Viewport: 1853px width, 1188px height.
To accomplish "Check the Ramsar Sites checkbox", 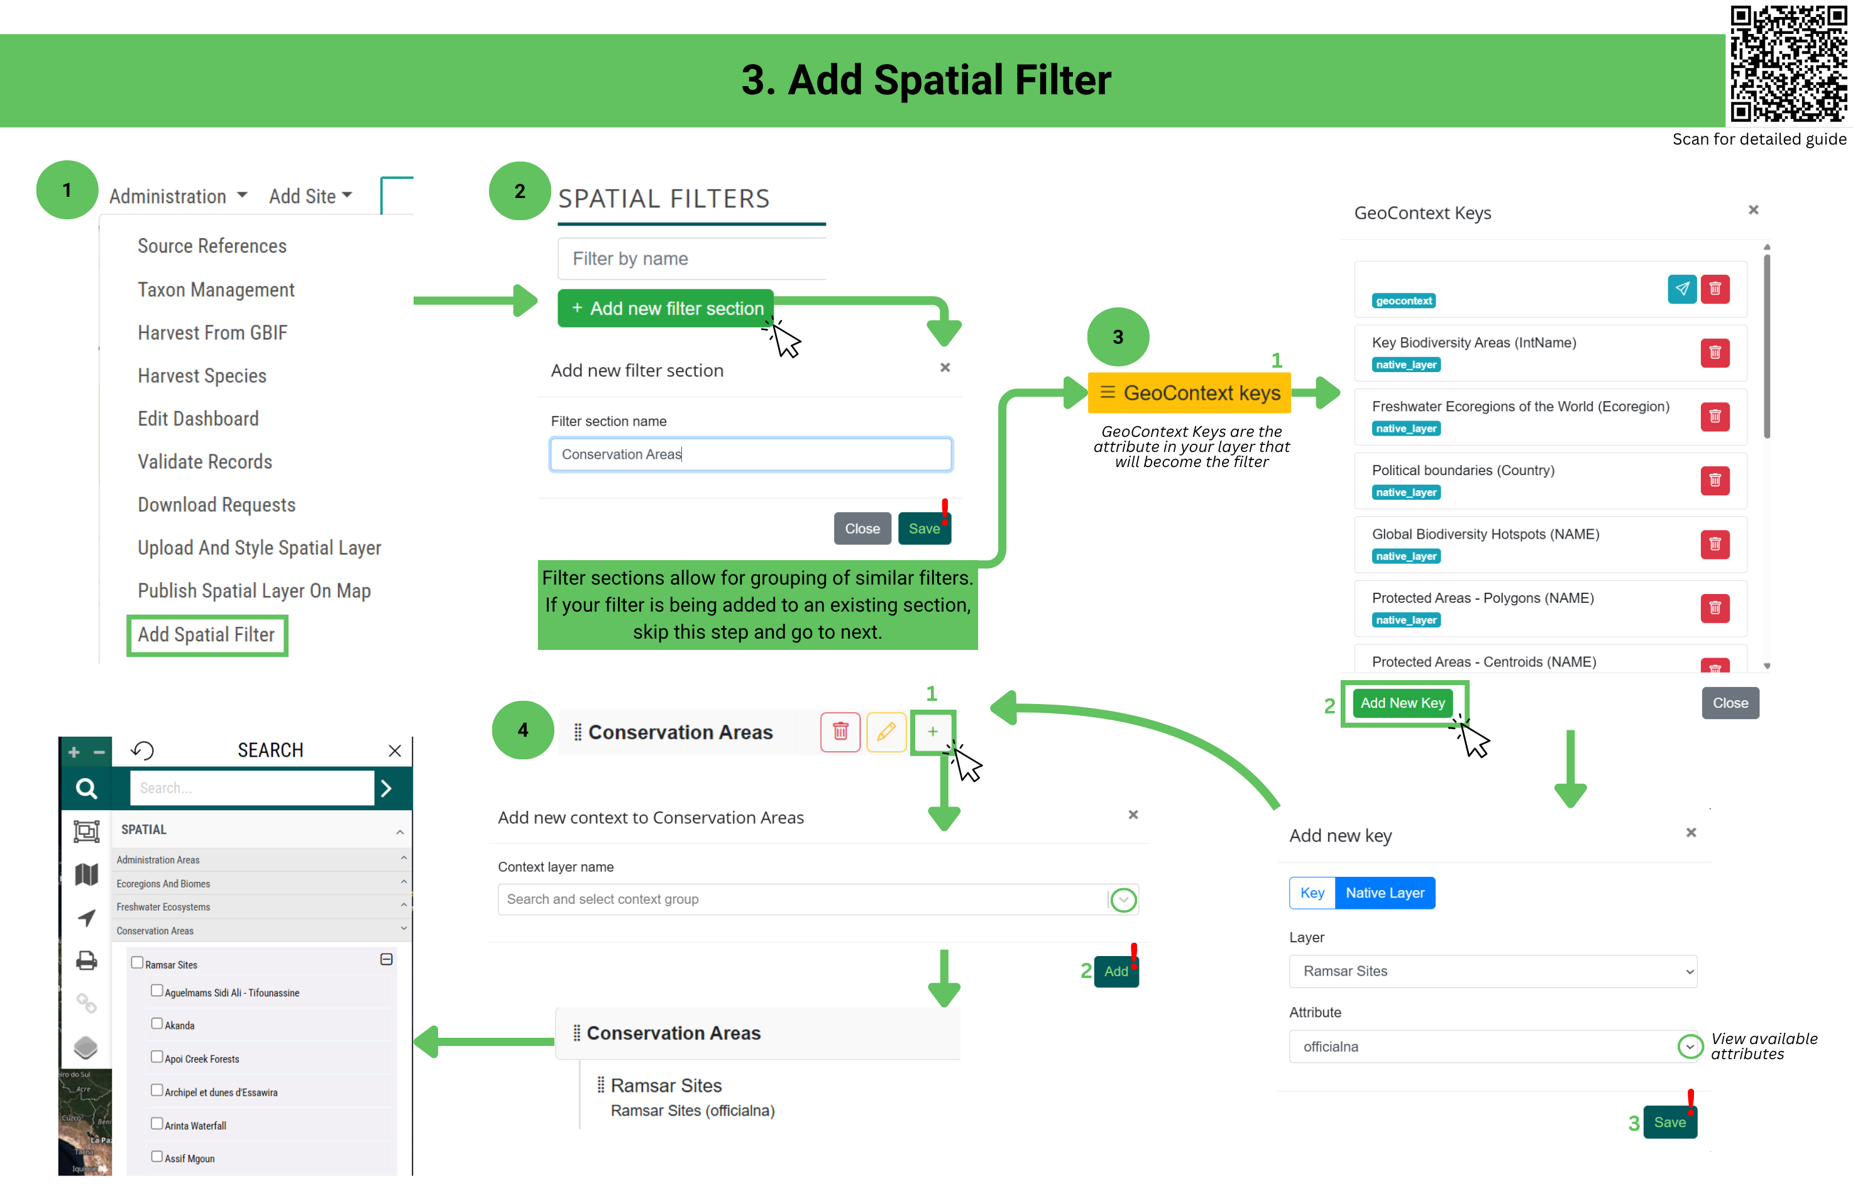I will pyautogui.click(x=138, y=962).
